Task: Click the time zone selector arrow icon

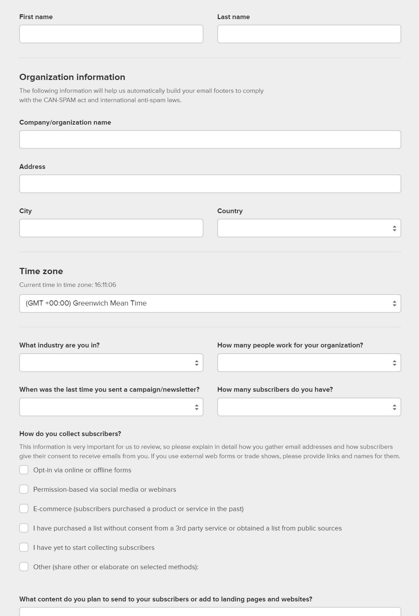Action: click(394, 304)
